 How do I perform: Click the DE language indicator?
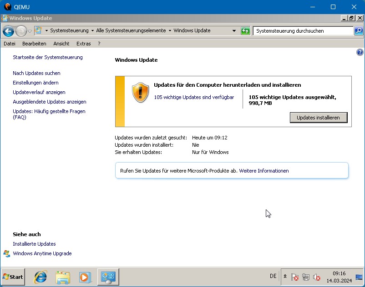pyautogui.click(x=273, y=276)
